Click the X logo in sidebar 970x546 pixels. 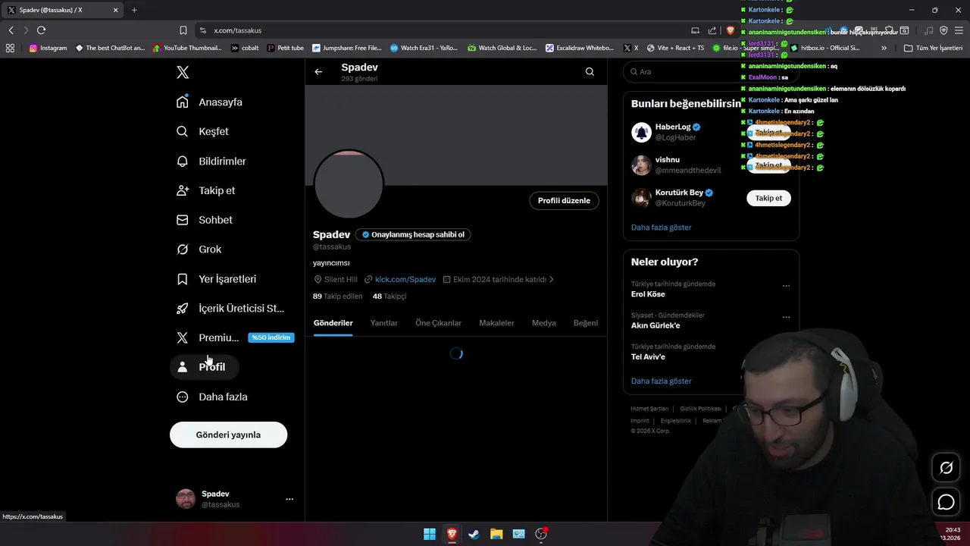point(183,73)
